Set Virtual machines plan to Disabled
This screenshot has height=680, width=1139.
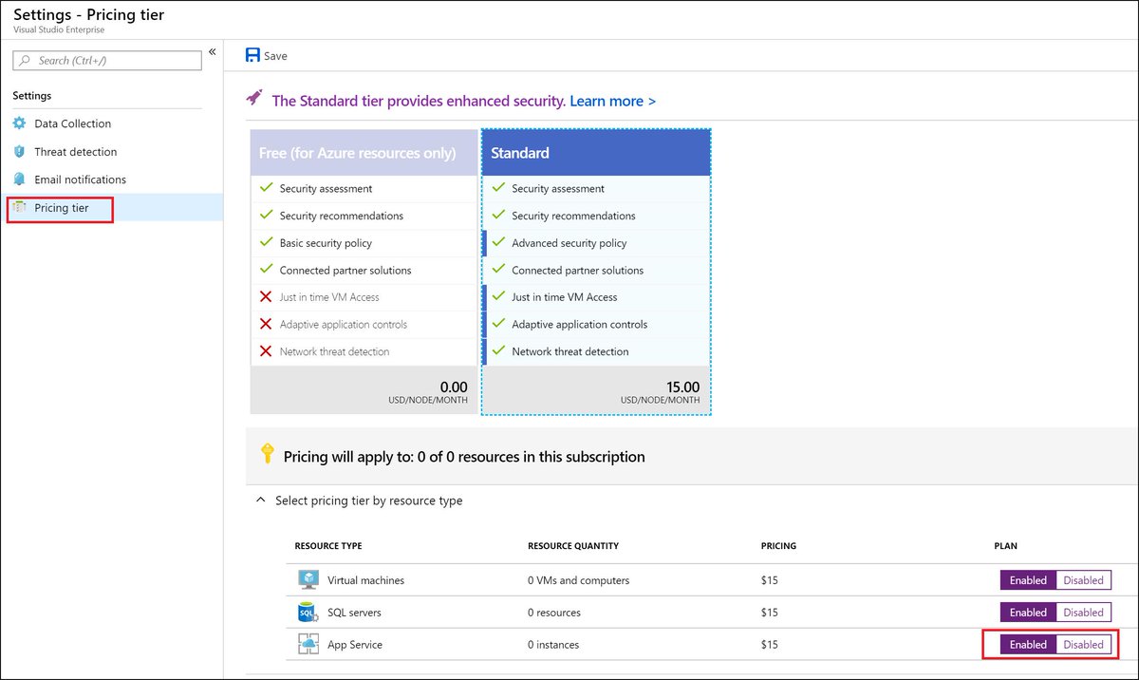1083,579
